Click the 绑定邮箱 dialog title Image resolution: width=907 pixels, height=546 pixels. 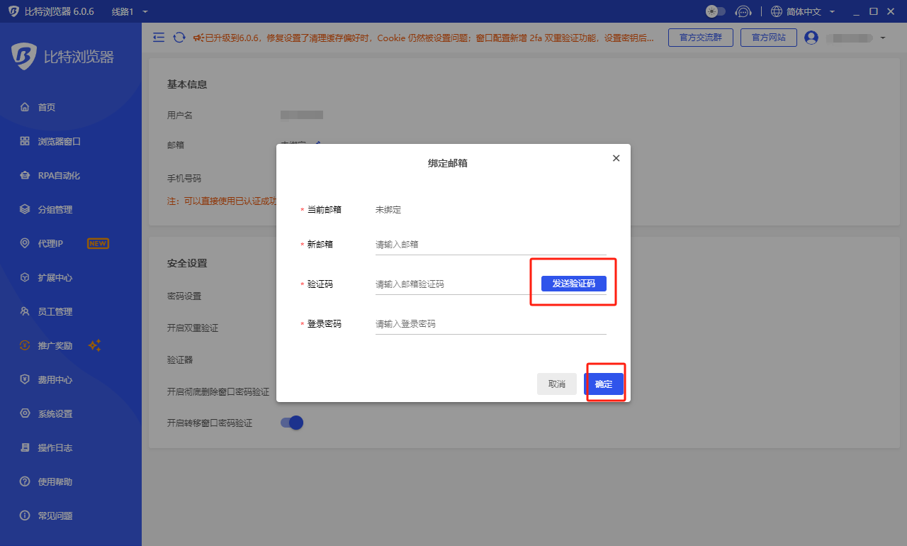tap(448, 163)
